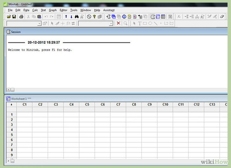Click the Worksheet horizontal scroll left arrow
The width and height of the screenshot is (231, 168).
pos(8,161)
